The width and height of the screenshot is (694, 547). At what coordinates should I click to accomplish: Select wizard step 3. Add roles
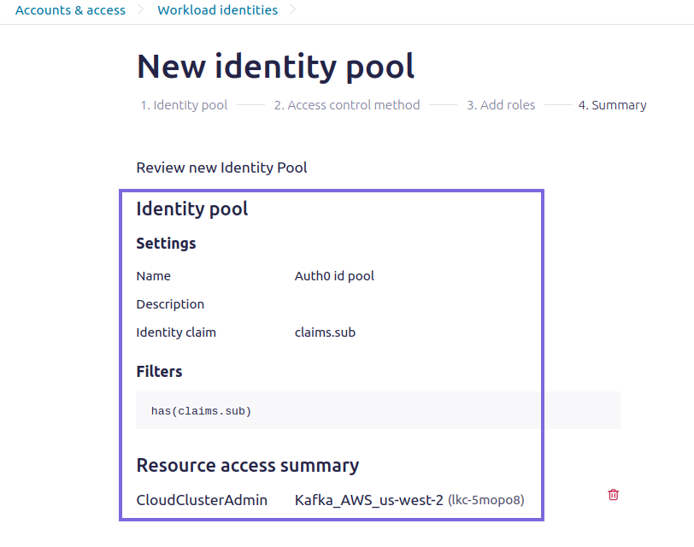[501, 104]
